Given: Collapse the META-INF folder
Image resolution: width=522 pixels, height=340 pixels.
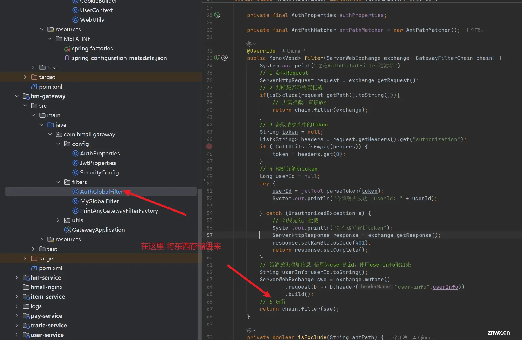Looking at the screenshot, I should pyautogui.click(x=50, y=39).
